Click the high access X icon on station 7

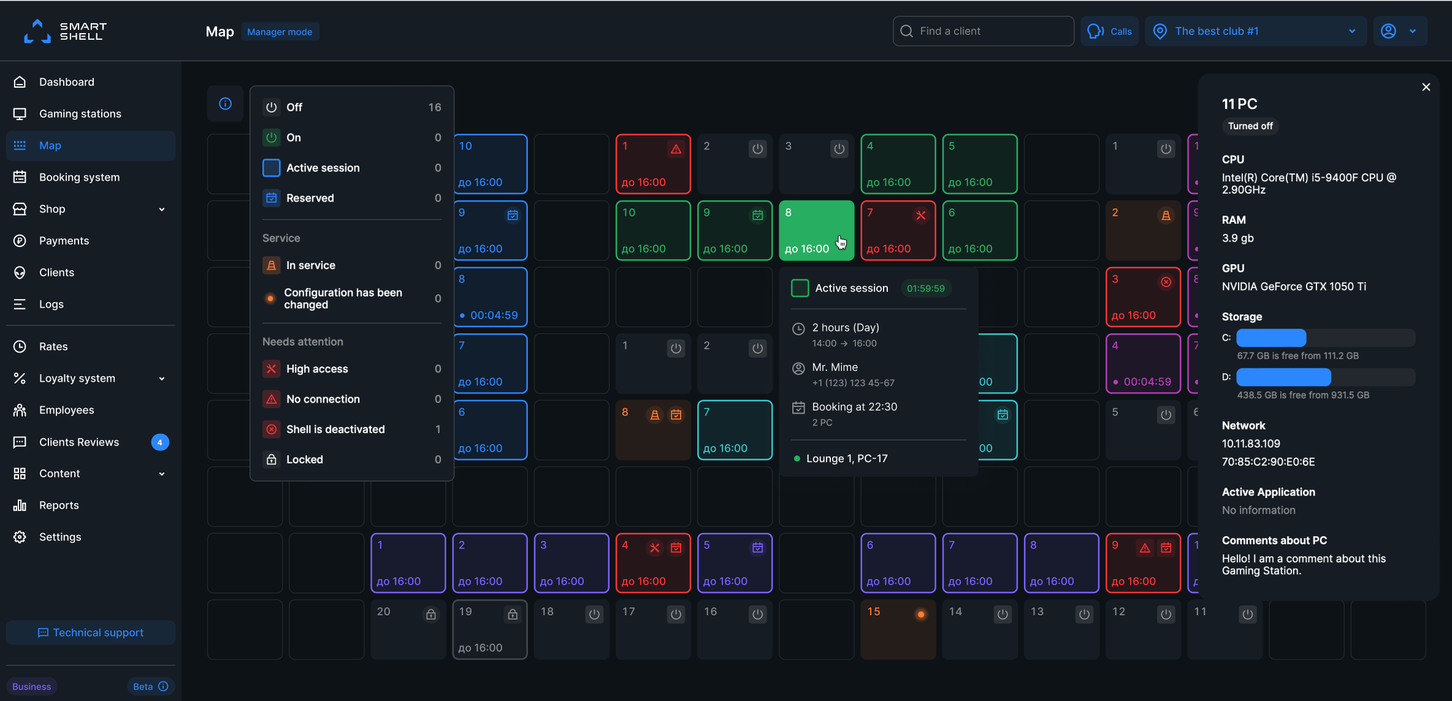[x=921, y=216]
